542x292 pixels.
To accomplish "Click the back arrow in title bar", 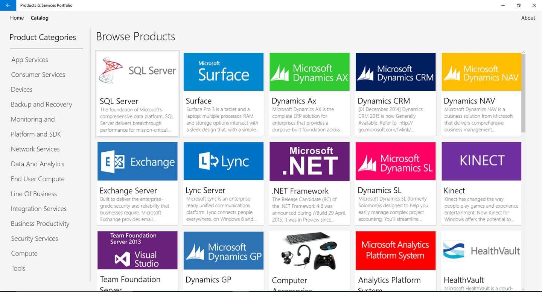I will 8,5.
